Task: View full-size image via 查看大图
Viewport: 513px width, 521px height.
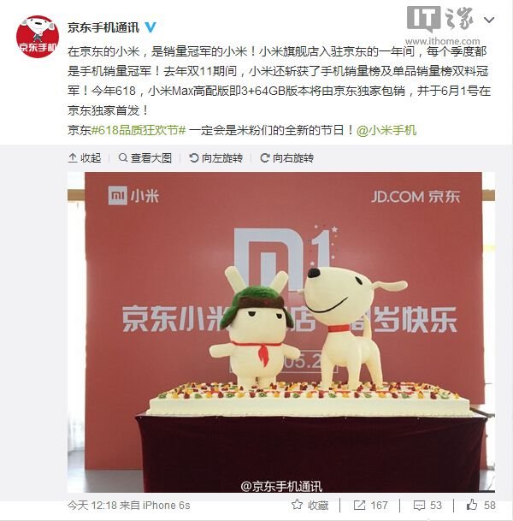Action: pos(145,158)
